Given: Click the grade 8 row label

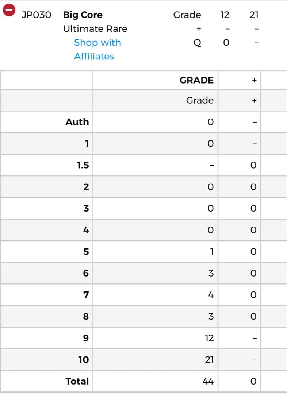Looking at the screenshot, I should tap(86, 316).
